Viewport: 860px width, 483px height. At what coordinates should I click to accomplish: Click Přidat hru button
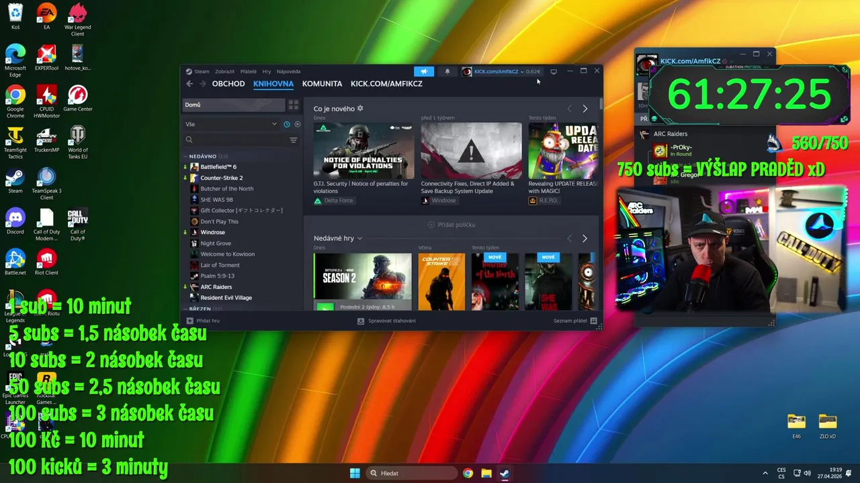point(203,321)
